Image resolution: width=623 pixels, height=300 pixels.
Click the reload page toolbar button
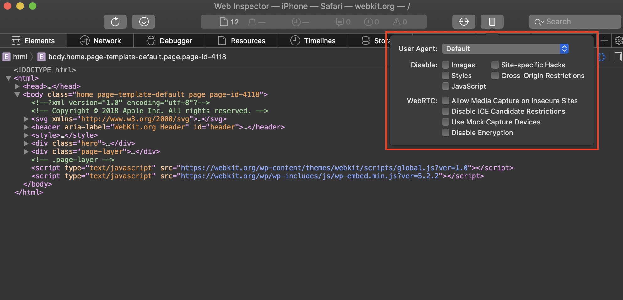point(115,22)
